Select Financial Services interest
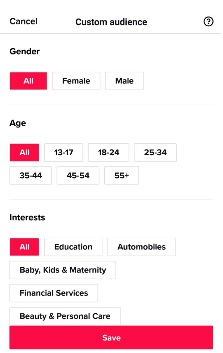Screen dimensions: 223x353 point(54,293)
